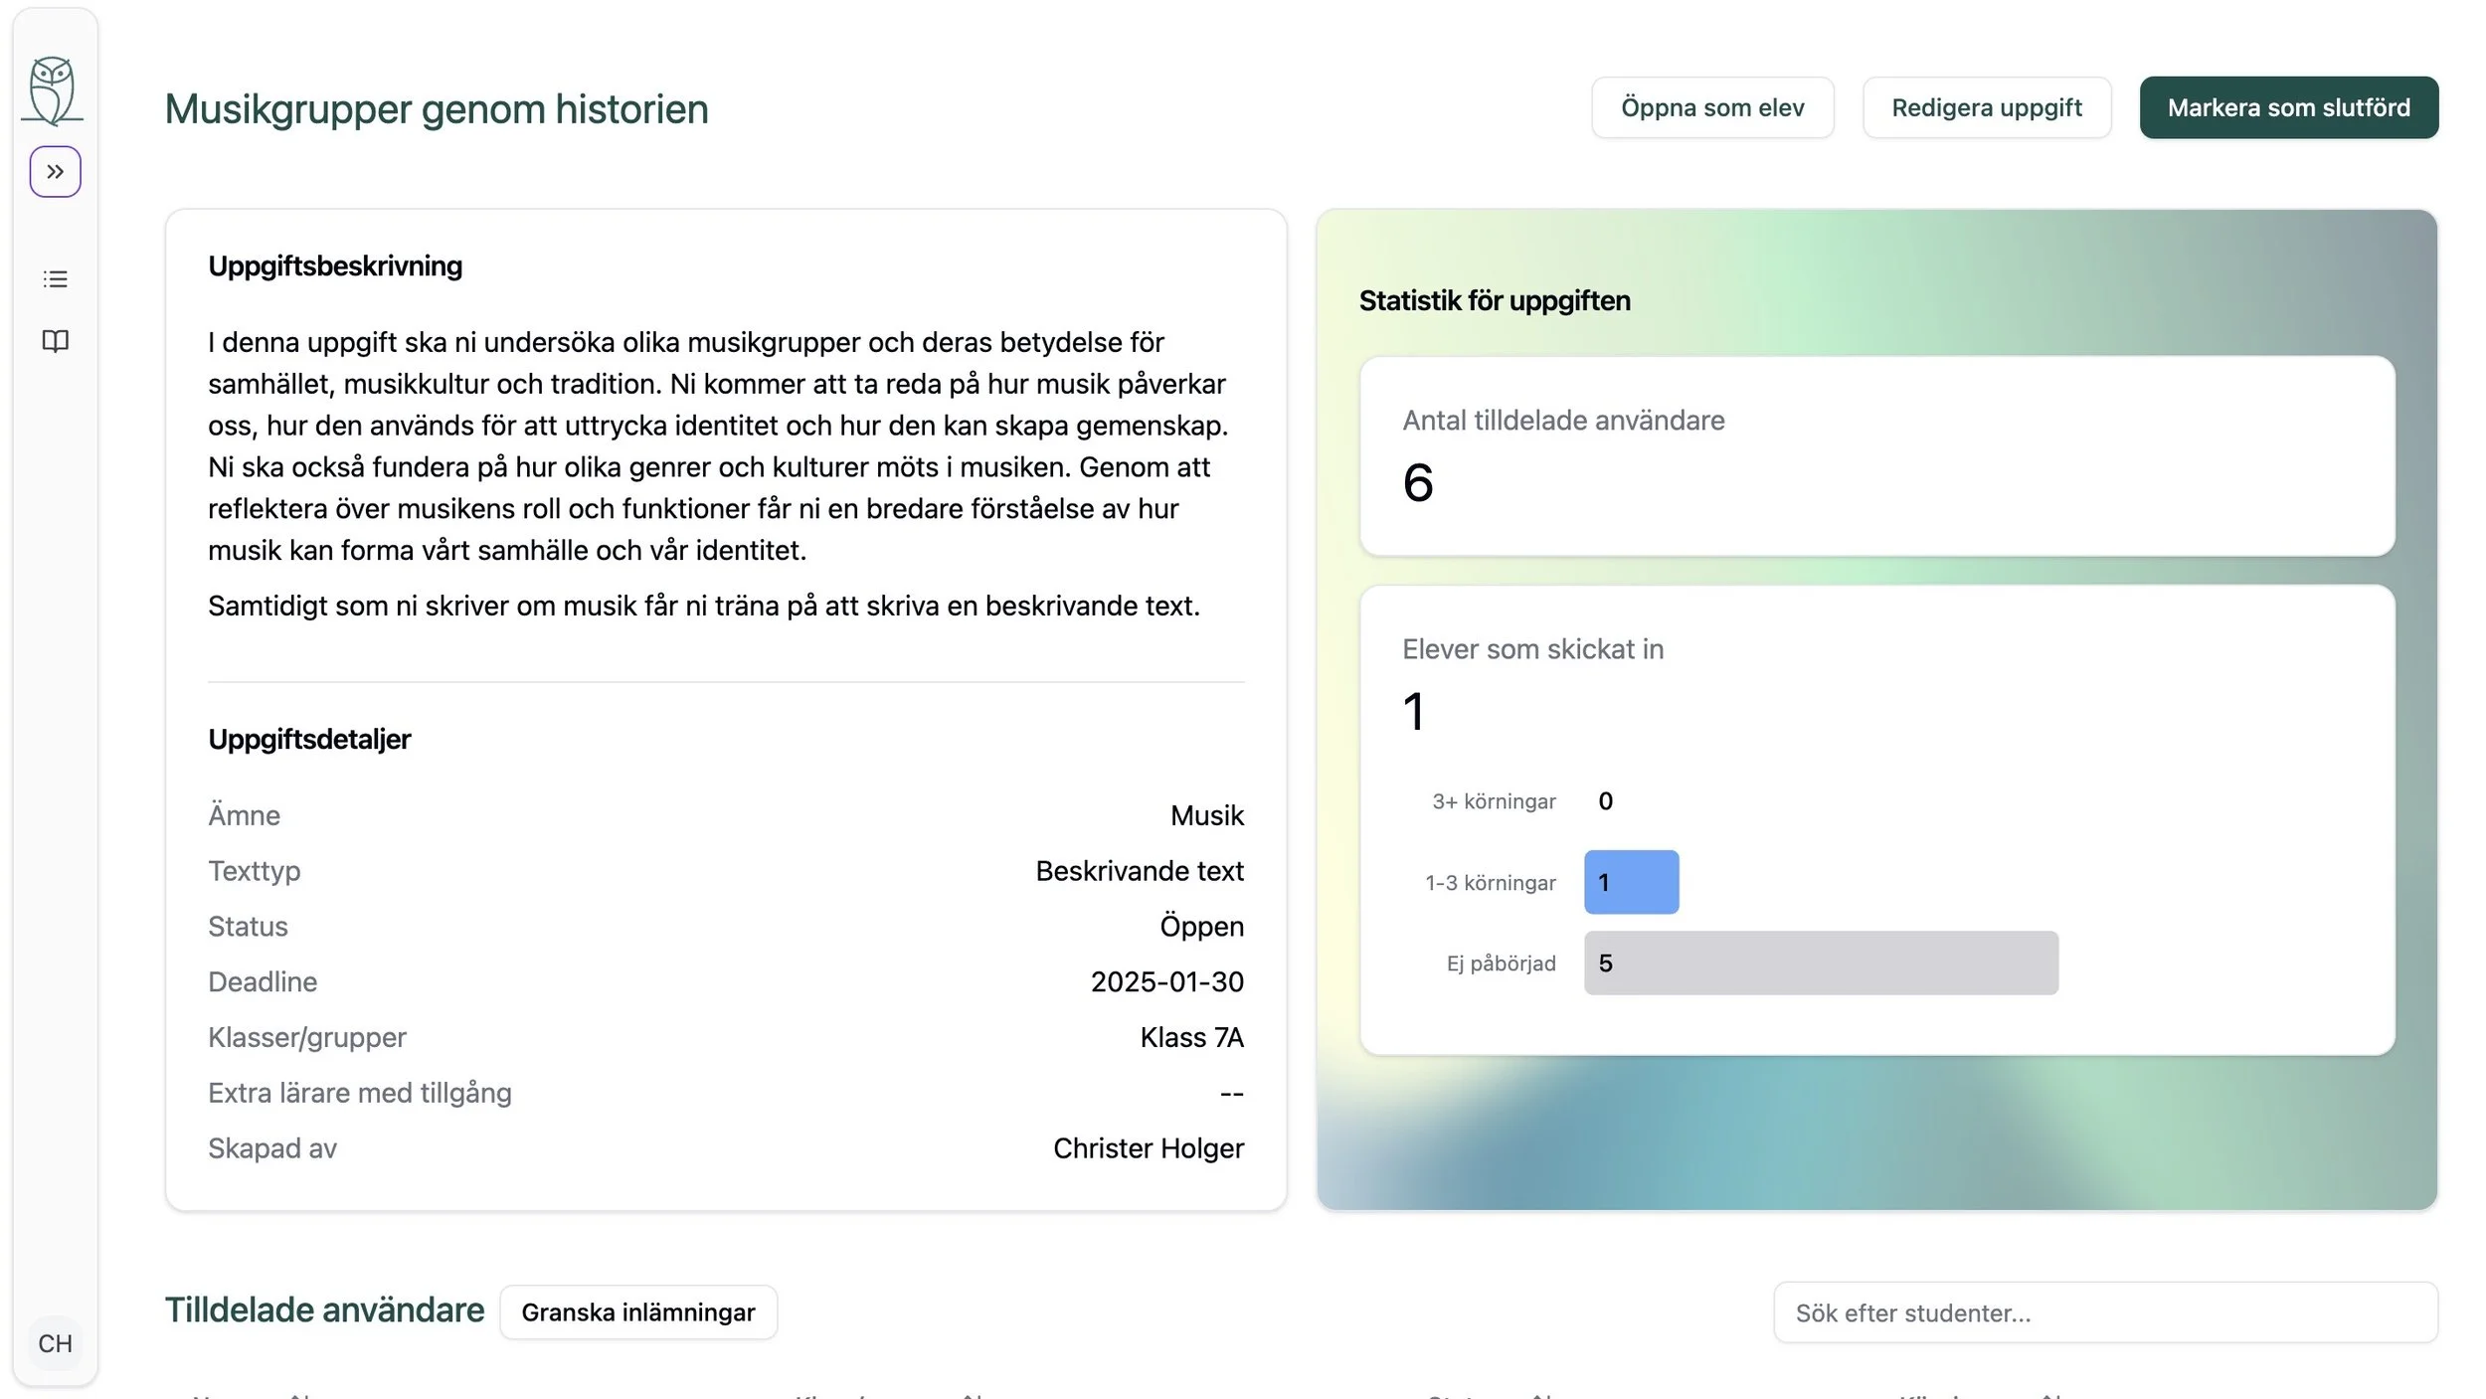
Task: Click the 3+ körningar zero value
Action: click(1605, 801)
